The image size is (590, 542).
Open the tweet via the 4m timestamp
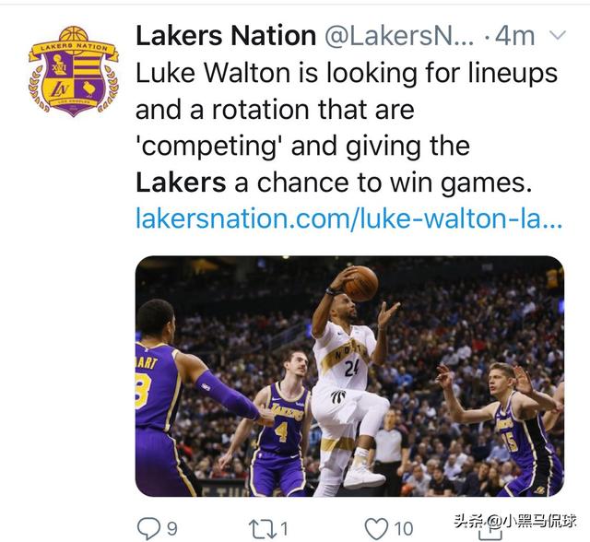(x=514, y=36)
